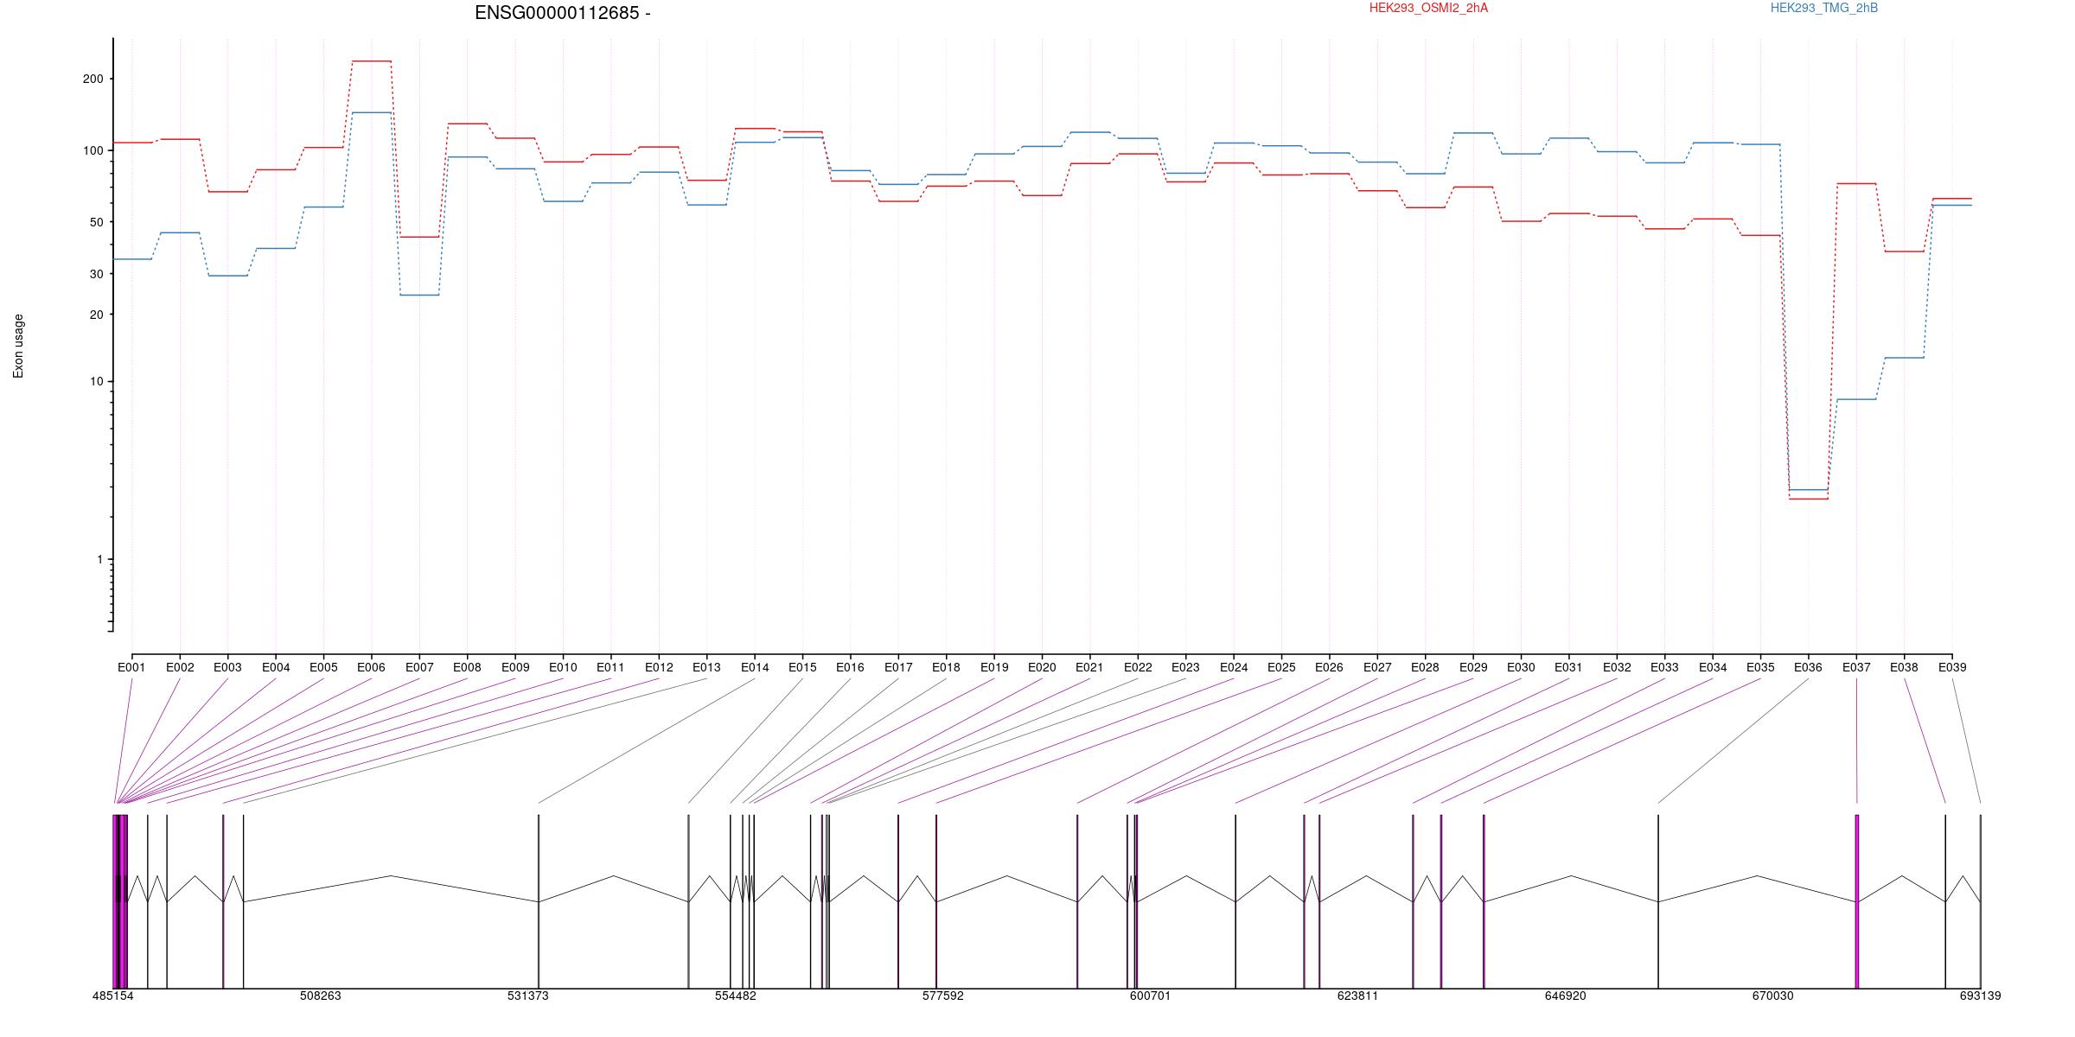Click the 1 y-axis tick label
The width and height of the screenshot is (2075, 1037).
(x=99, y=560)
